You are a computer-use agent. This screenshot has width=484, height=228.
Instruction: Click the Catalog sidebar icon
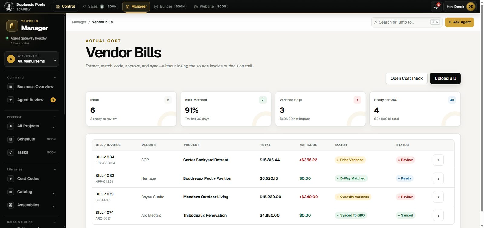pyautogui.click(x=11, y=192)
